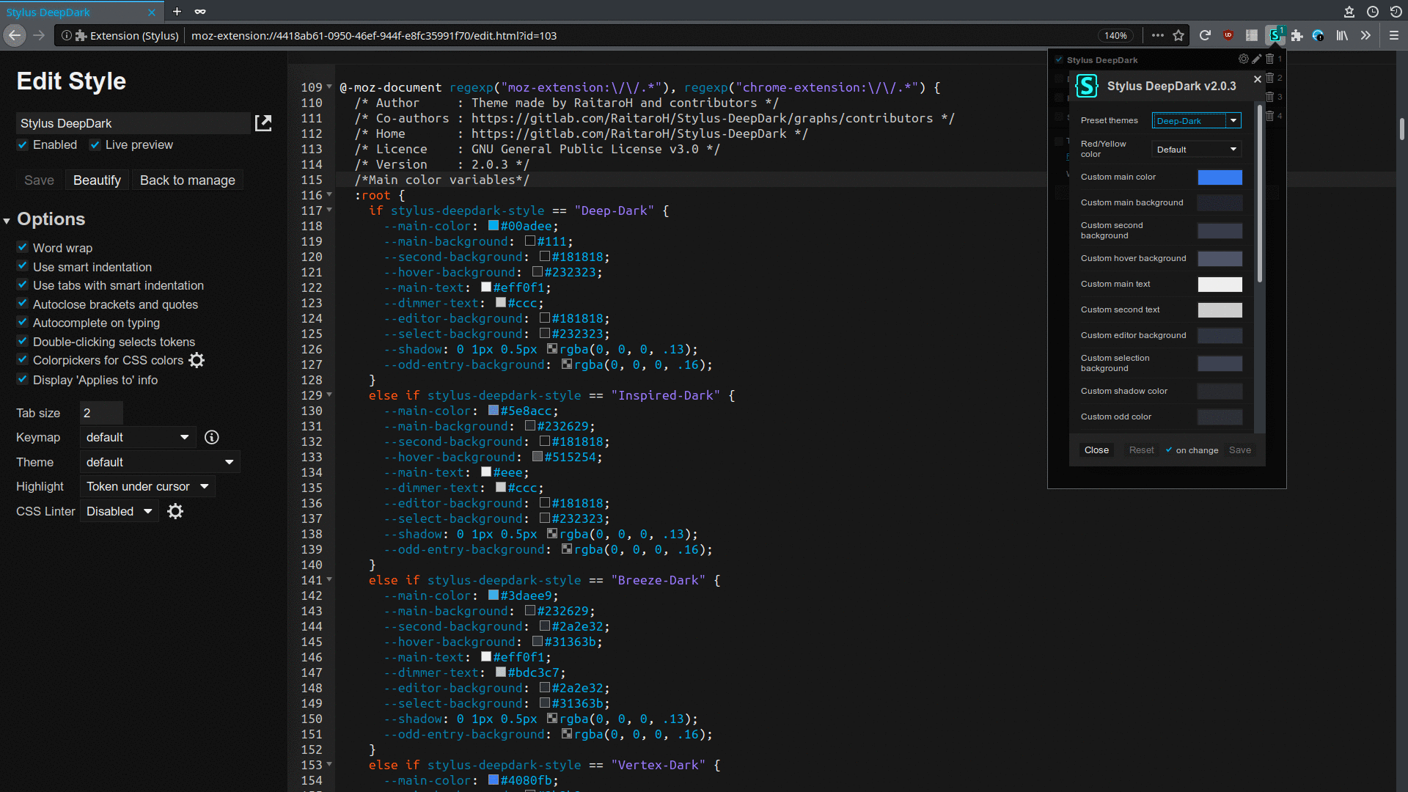Click the Keymap info circle icon
1408x792 pixels.
pyautogui.click(x=210, y=437)
